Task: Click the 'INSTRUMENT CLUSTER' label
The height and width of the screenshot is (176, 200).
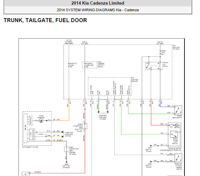Action: coord(30,147)
